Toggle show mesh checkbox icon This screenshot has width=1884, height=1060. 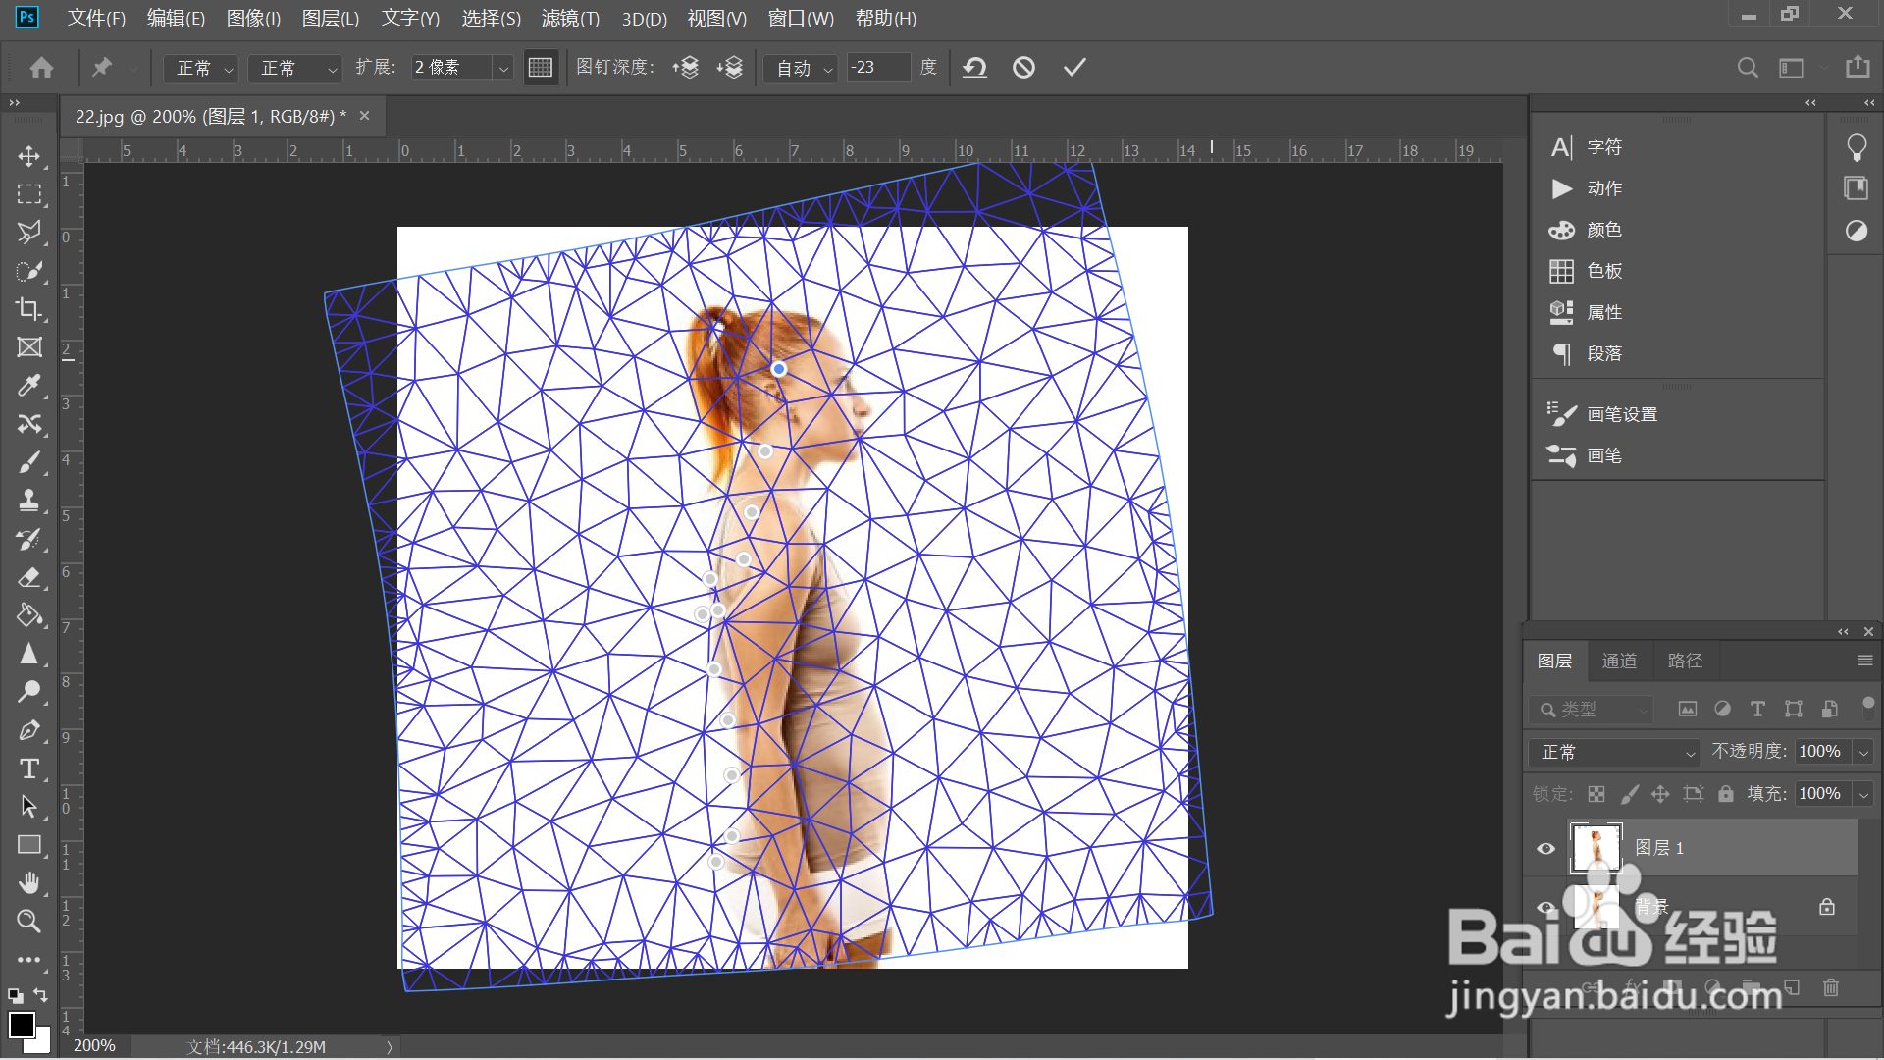[541, 67]
